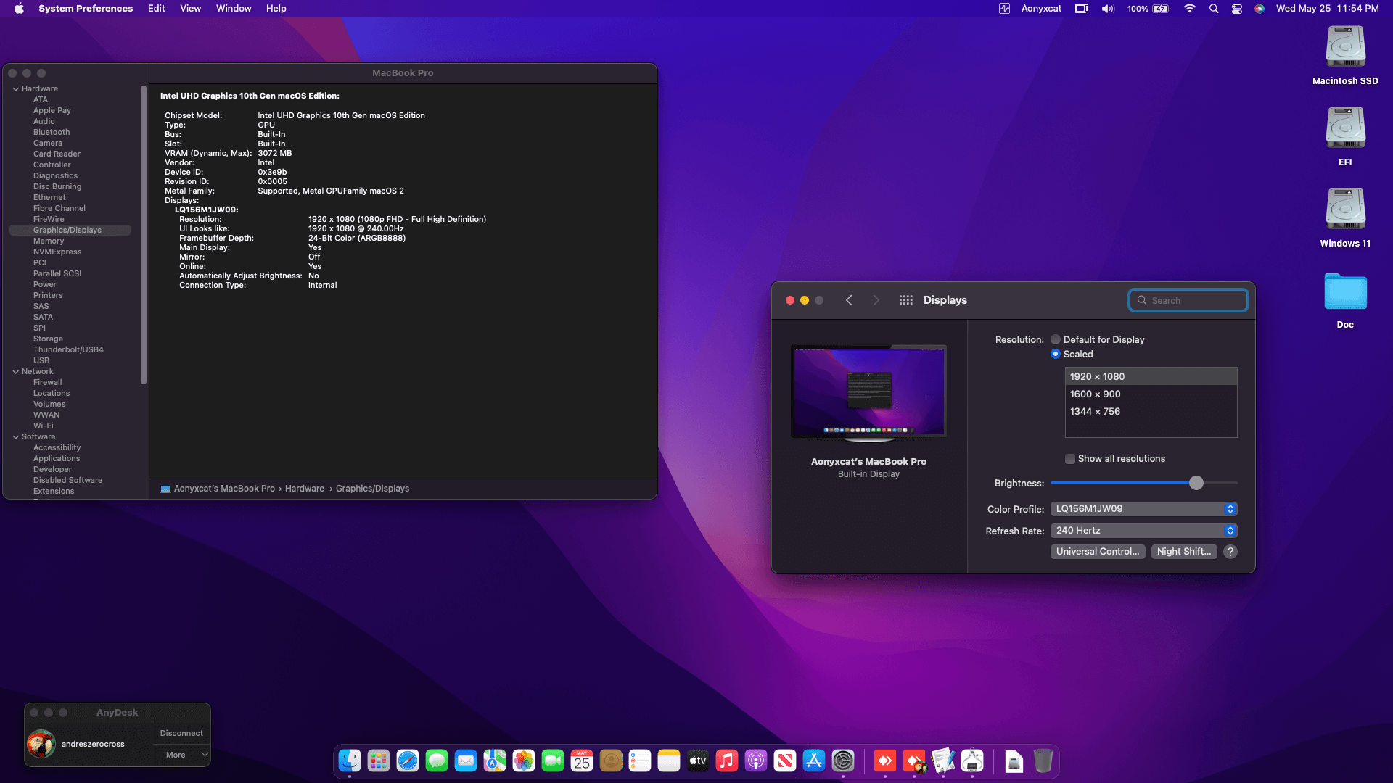Open App Store from the Dock
Screen dimensions: 1393x783
814,761
